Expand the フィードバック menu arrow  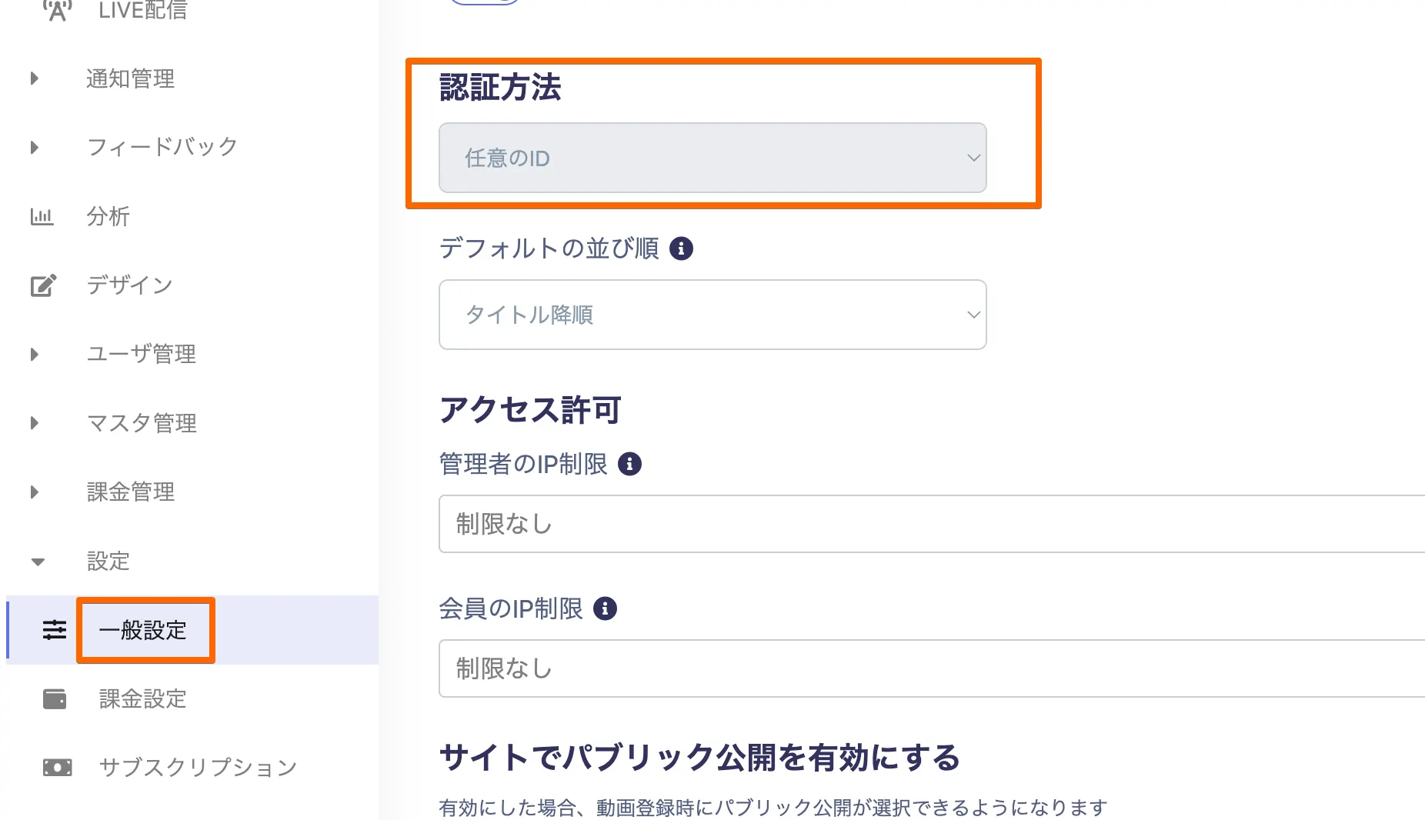pos(35,147)
